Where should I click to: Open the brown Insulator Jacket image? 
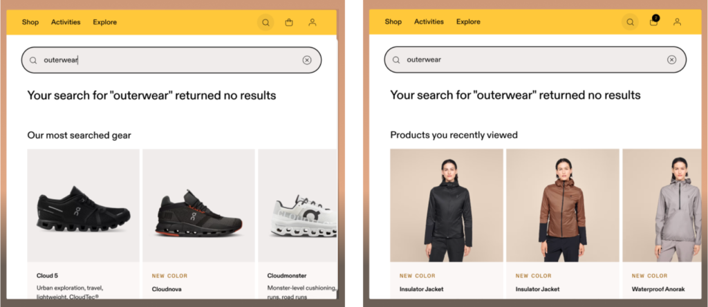563,205
